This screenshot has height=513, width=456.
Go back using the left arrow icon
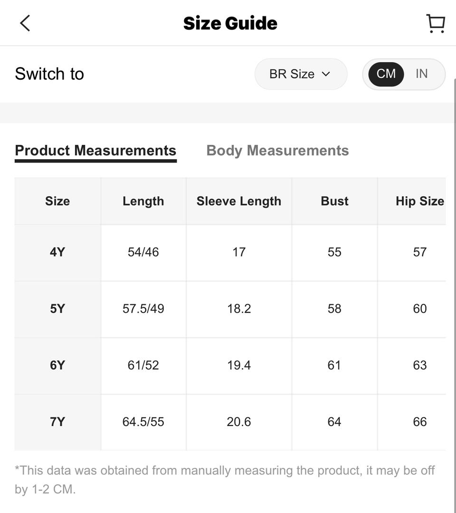(25, 23)
